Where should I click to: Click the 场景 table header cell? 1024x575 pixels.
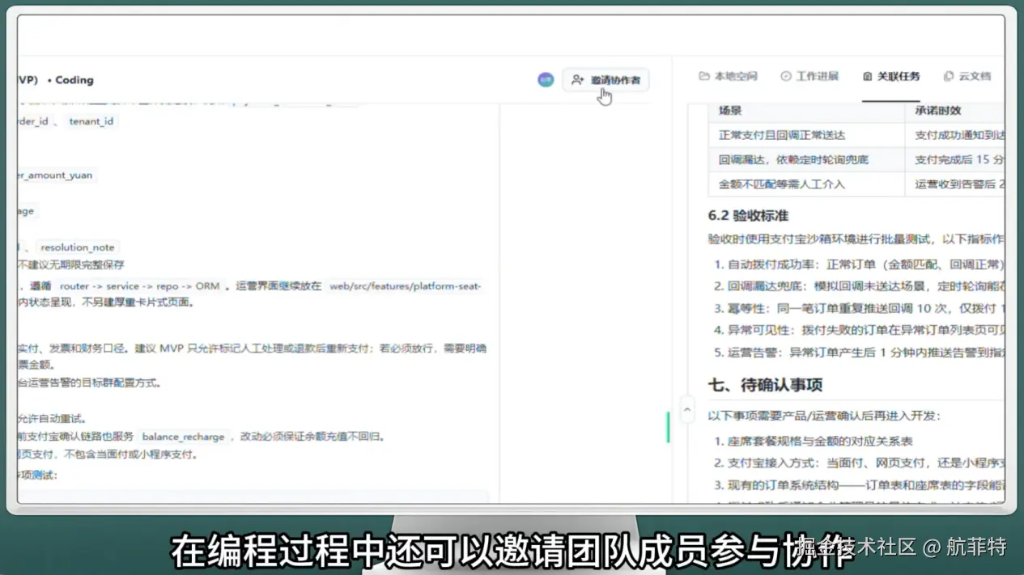click(x=806, y=111)
